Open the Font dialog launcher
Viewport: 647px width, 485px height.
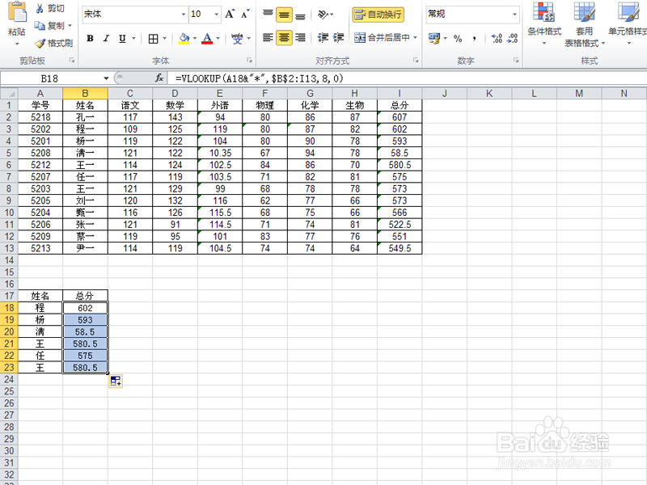pos(250,60)
